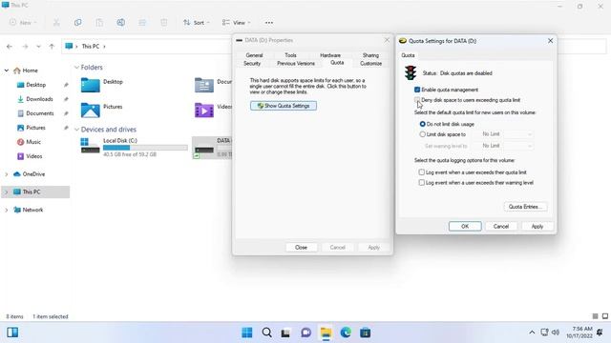This screenshot has width=611, height=343.
Task: Open Search from the taskbar
Action: pos(267,333)
